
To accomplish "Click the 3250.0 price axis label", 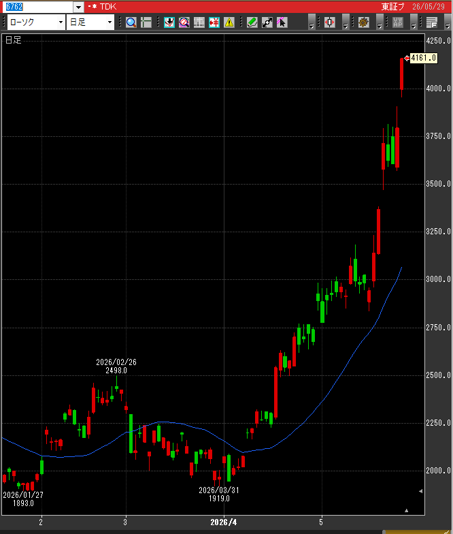I will click(x=438, y=232).
